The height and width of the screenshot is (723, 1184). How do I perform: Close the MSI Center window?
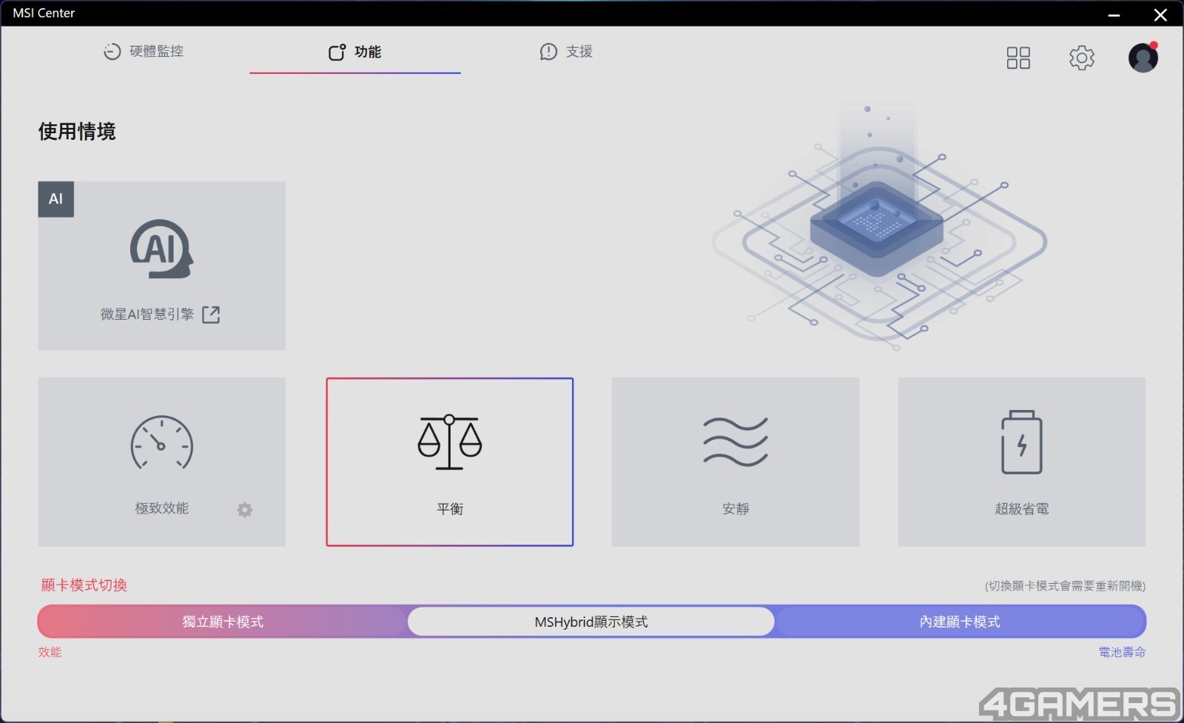1160,15
